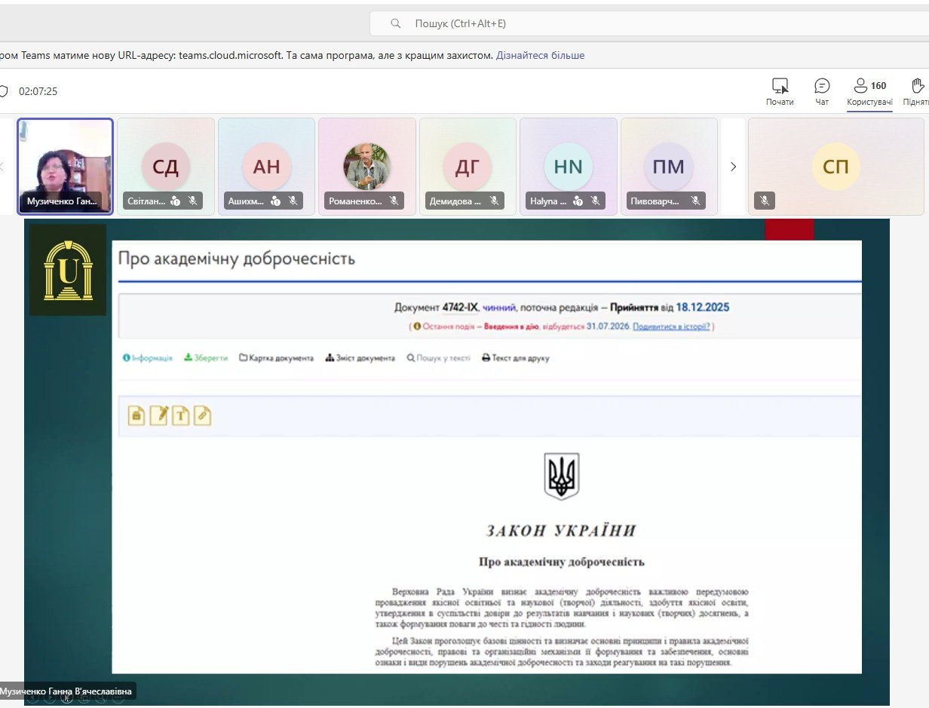Click the first yellow document icon
929x708 pixels.
coord(136,415)
